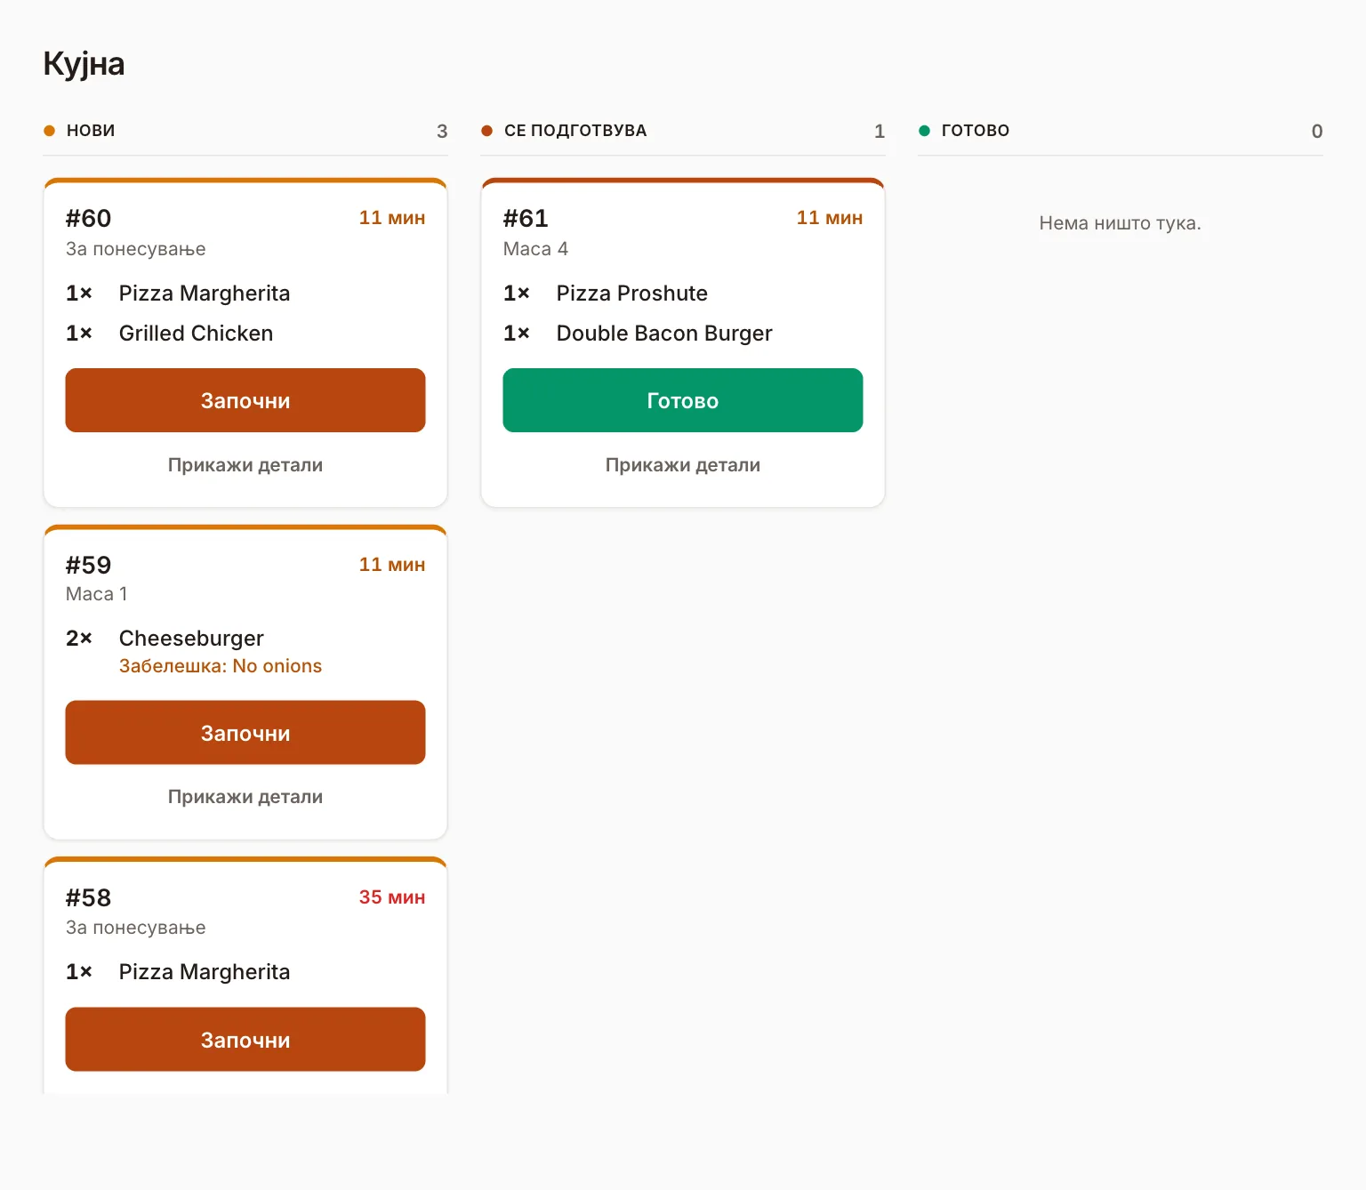The image size is (1366, 1190).
Task: Select Double Bacon Burger in order #61
Action: (664, 334)
